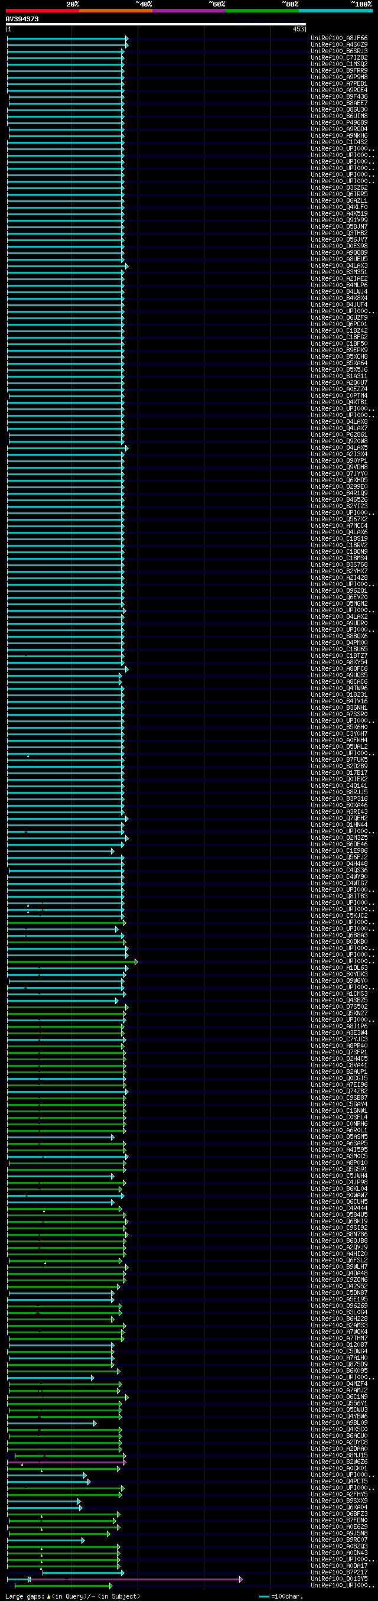Open hit UniRef100_A8JF66
This screenshot has height=1601, width=378.
(339, 38)
